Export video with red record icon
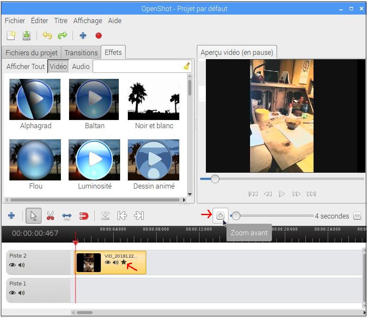Screen dimensions: 368x318 point(99,36)
